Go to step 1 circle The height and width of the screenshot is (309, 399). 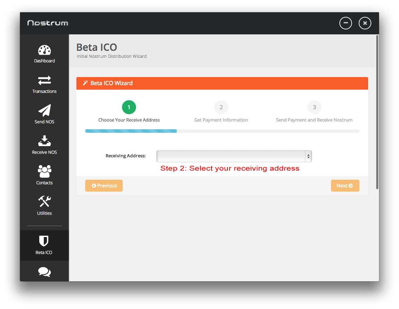tap(129, 107)
